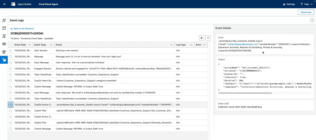Open the Help menu
The width and height of the screenshot is (316, 140).
[306, 4]
